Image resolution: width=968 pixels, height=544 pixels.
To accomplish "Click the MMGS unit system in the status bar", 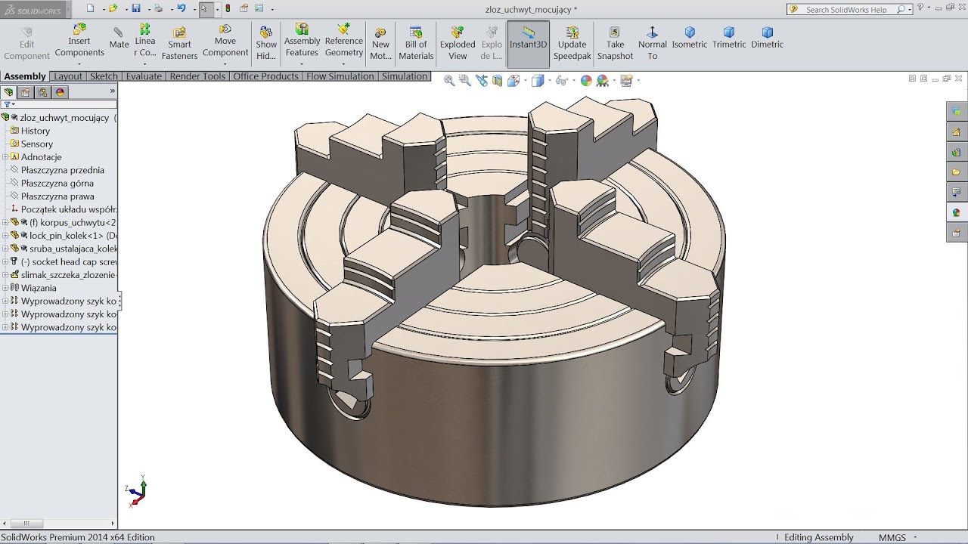I will 892,537.
